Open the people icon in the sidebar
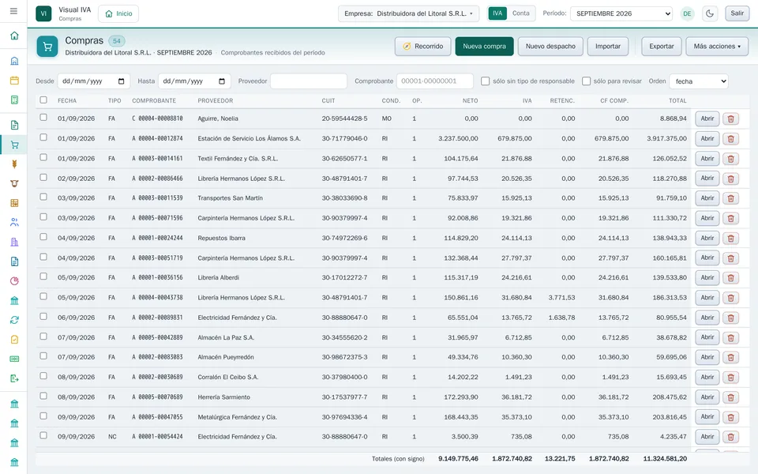The height and width of the screenshot is (474, 758). coord(14,223)
